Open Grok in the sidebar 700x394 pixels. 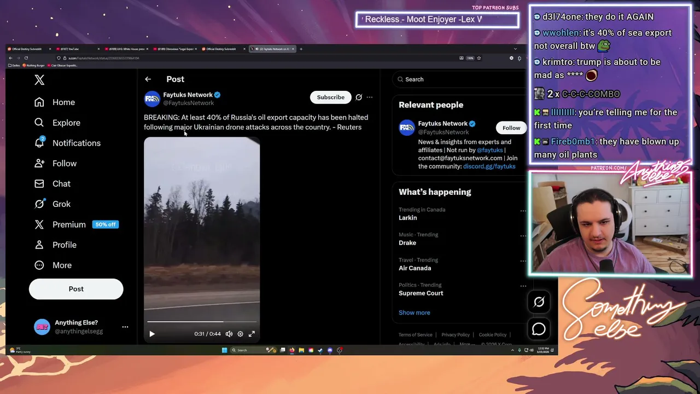tap(52, 204)
